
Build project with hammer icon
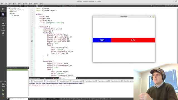coord(3,97)
